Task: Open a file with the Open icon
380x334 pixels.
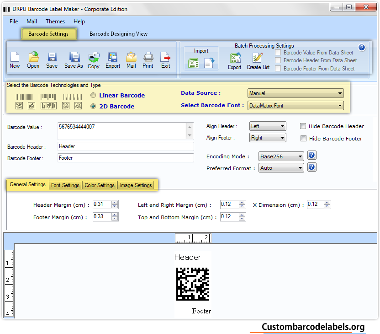Action: coord(33,57)
